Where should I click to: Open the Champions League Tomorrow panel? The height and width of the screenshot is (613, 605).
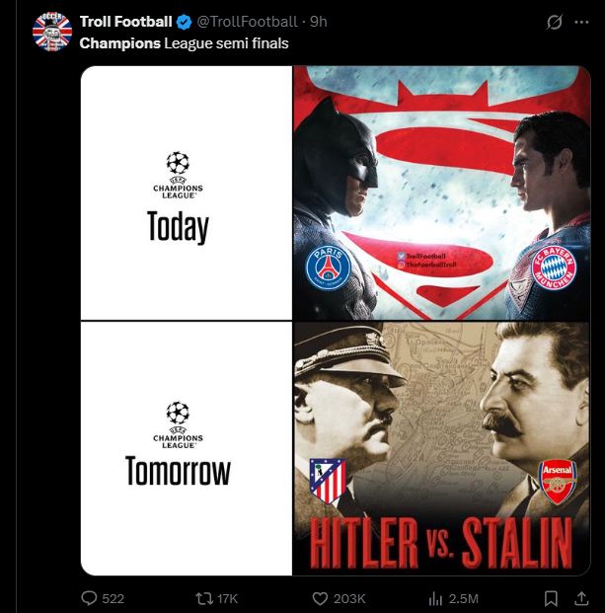187,447
